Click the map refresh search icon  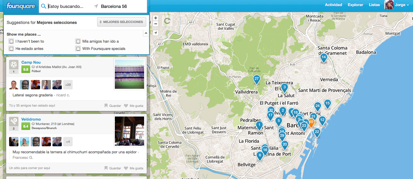167,21
